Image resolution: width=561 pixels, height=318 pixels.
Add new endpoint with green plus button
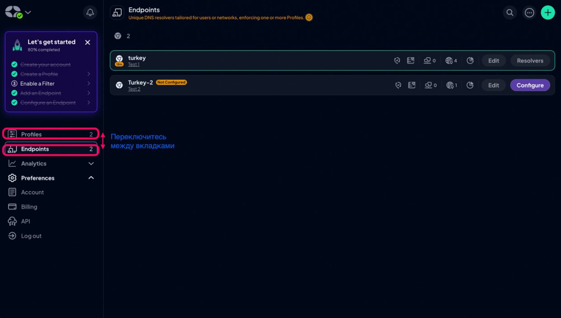pyautogui.click(x=548, y=12)
